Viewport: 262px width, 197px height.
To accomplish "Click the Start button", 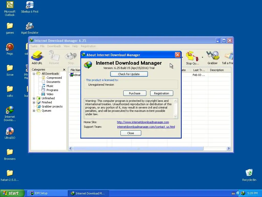I will point(12,193).
